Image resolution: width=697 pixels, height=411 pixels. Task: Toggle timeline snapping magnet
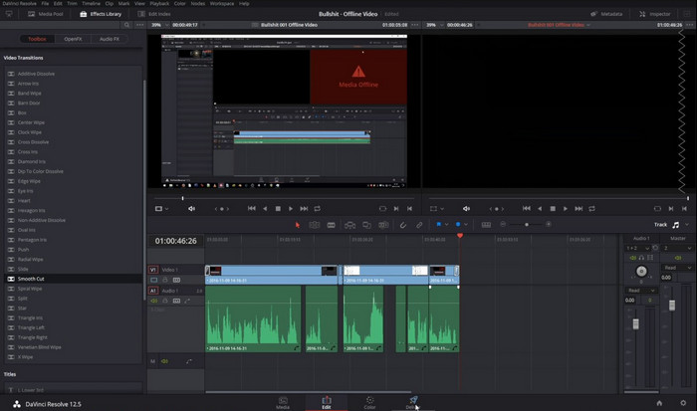pyautogui.click(x=402, y=225)
